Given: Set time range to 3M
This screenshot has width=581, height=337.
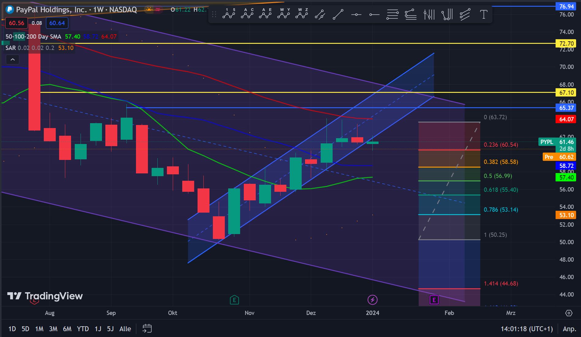Looking at the screenshot, I should [x=53, y=329].
